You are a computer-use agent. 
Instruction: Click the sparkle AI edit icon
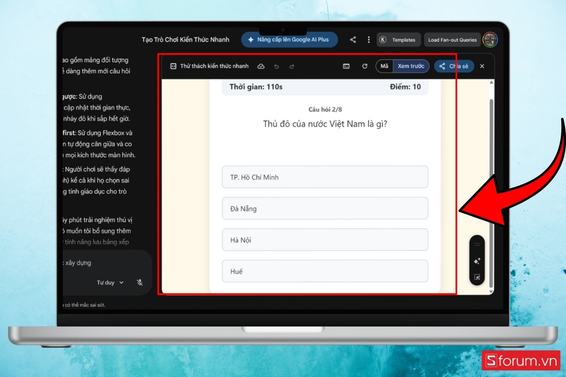[x=477, y=261]
